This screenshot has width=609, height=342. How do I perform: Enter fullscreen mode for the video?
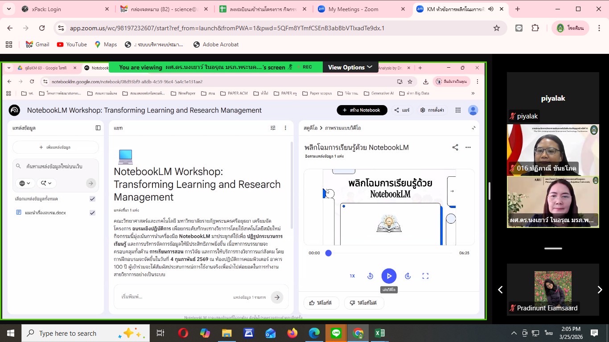[425, 276]
